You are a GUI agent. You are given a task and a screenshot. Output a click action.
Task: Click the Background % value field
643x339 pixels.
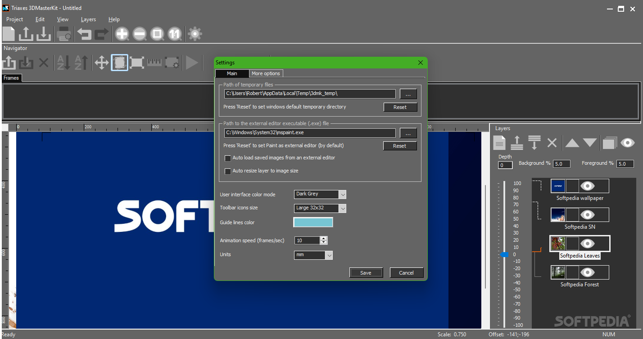(561, 164)
